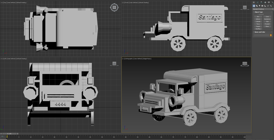
Task: Click frame 20 on the track bar
Action: 55,137
